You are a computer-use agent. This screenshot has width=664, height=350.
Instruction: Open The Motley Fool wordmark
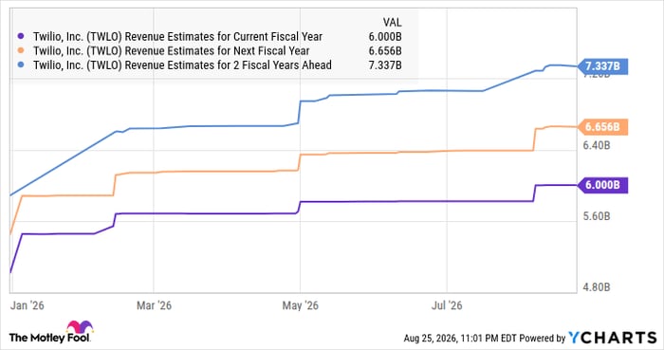click(49, 338)
